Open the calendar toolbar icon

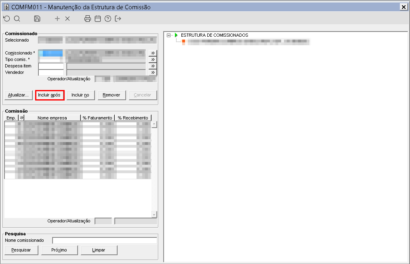pyautogui.click(x=98, y=19)
